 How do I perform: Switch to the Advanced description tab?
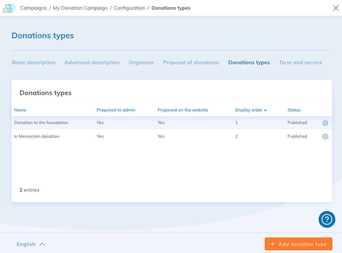pyautogui.click(x=92, y=62)
